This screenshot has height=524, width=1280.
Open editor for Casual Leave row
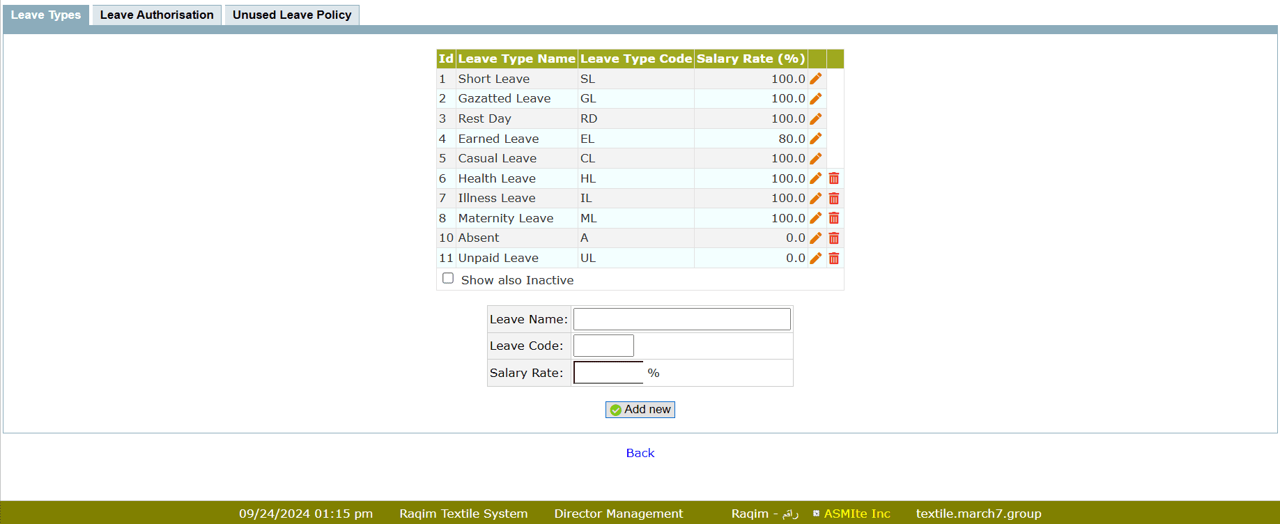click(815, 159)
